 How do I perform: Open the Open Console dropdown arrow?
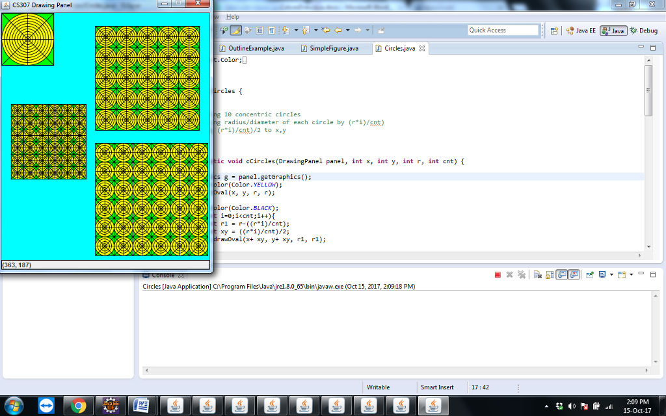[632, 275]
